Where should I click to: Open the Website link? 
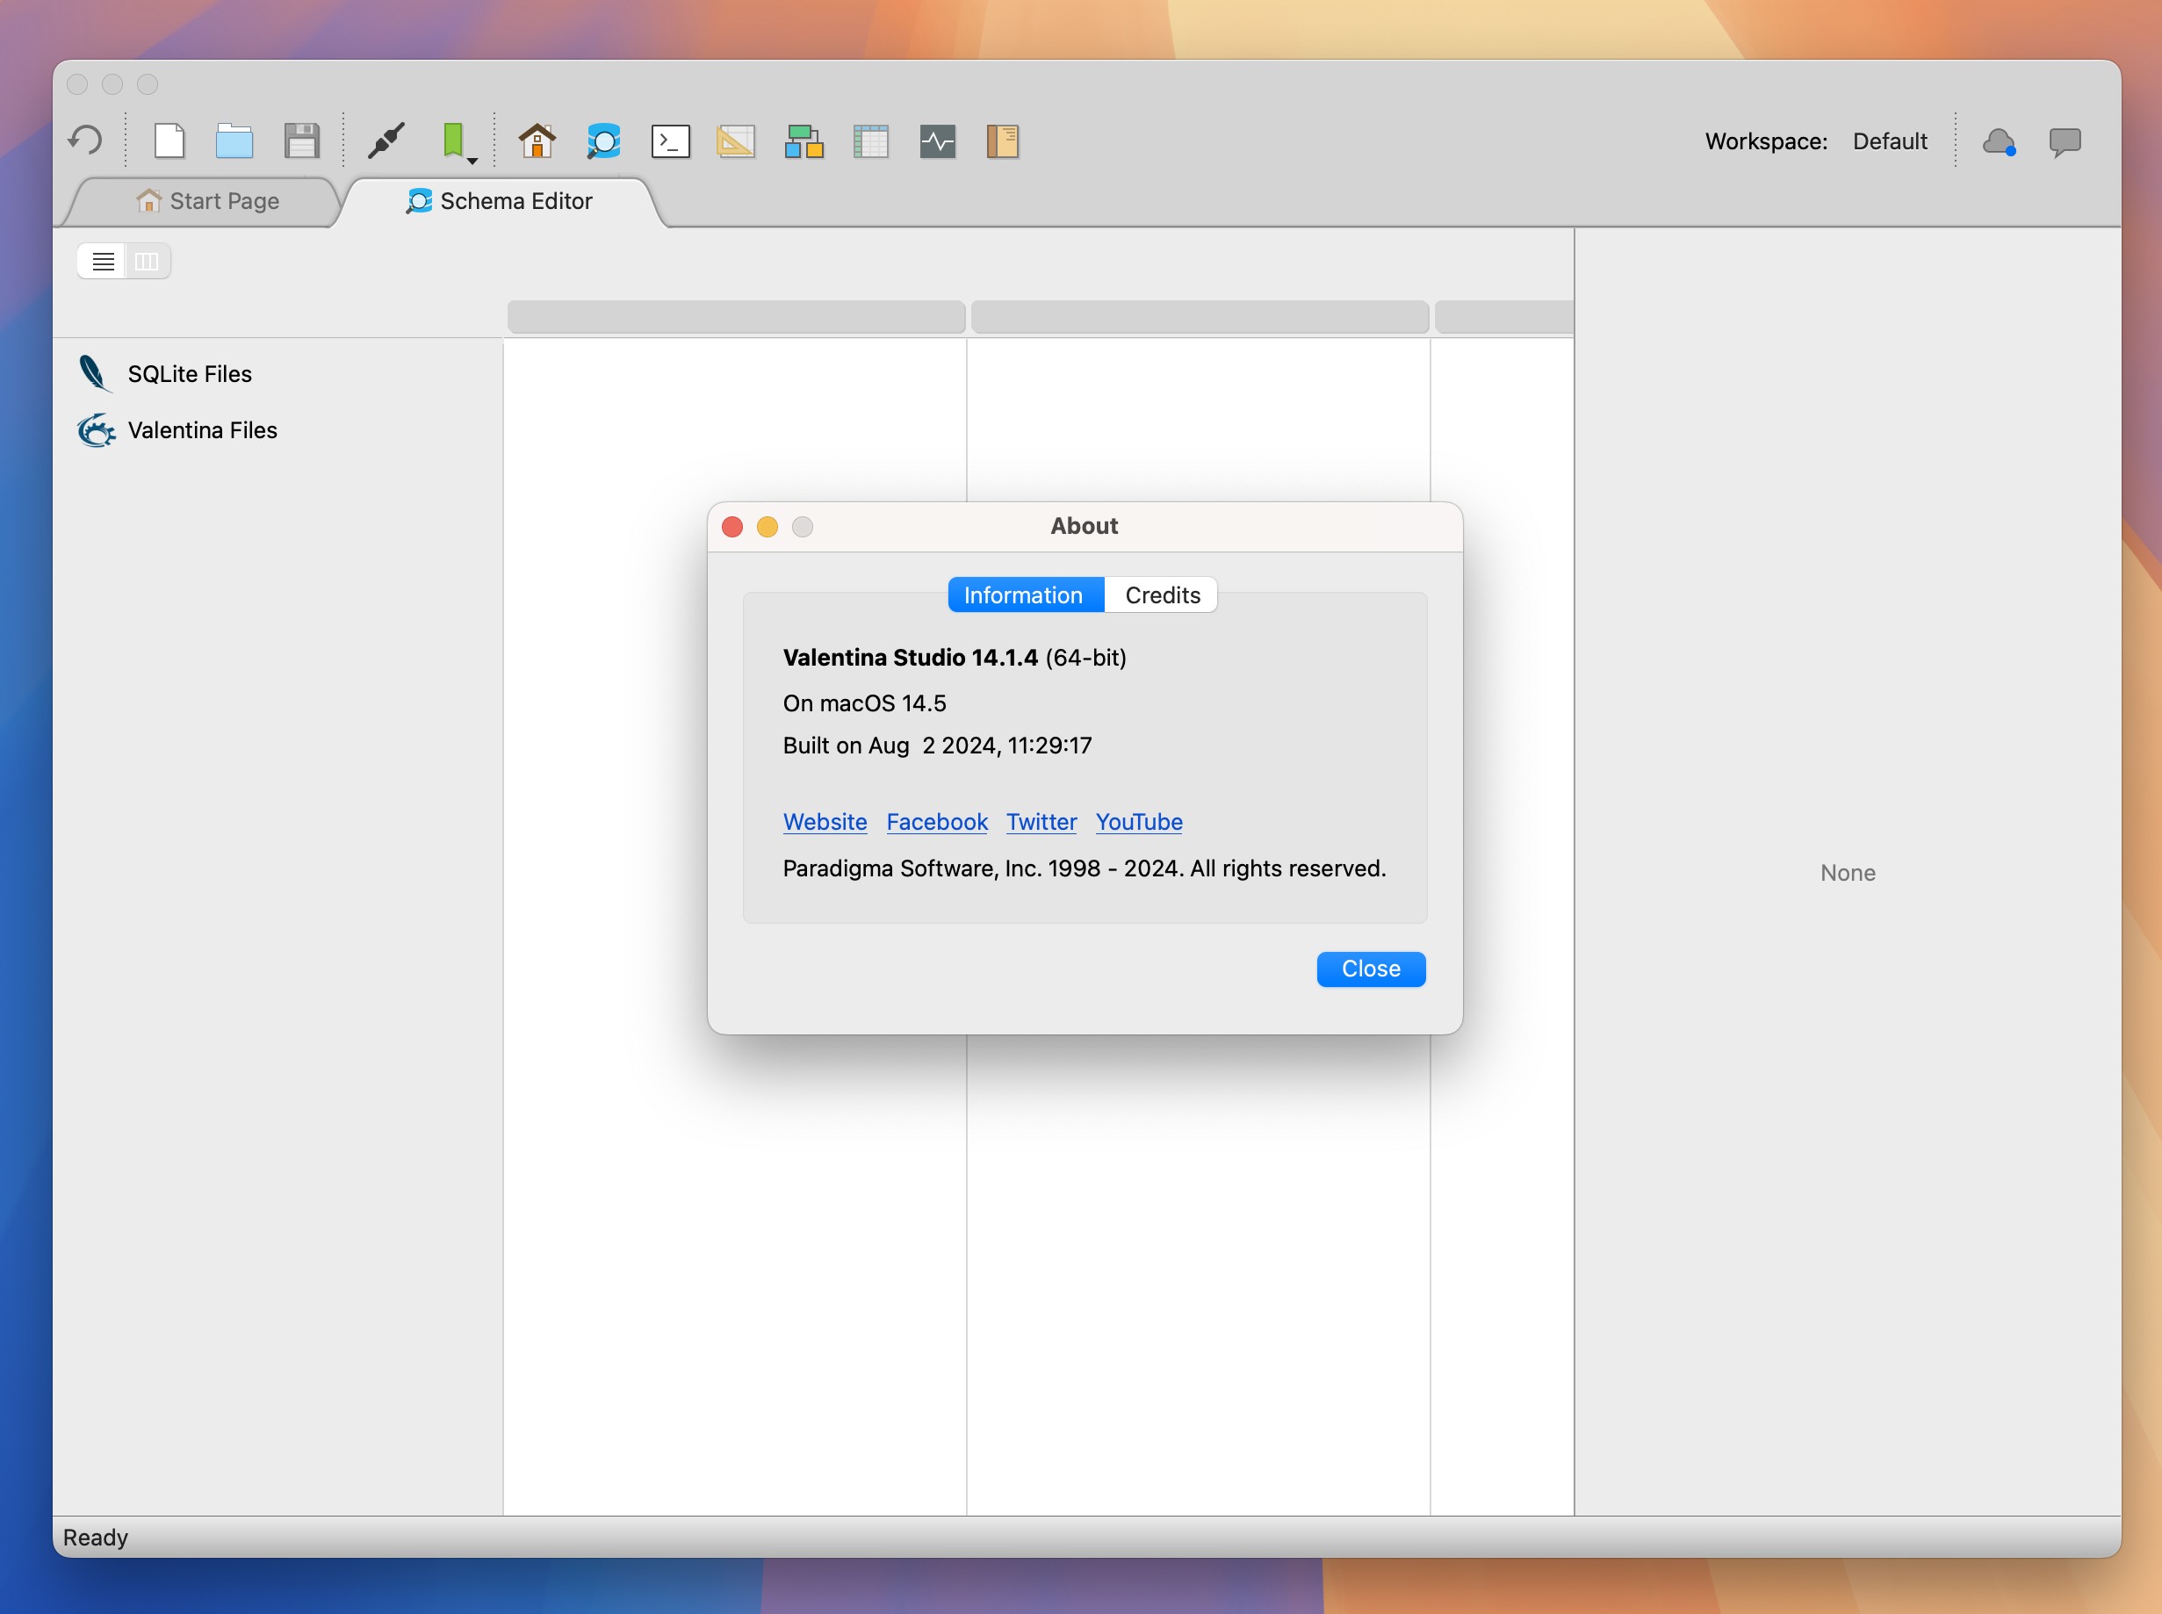pyautogui.click(x=825, y=822)
